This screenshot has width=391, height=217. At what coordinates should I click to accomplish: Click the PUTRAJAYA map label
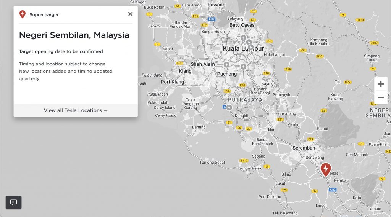pyautogui.click(x=245, y=100)
